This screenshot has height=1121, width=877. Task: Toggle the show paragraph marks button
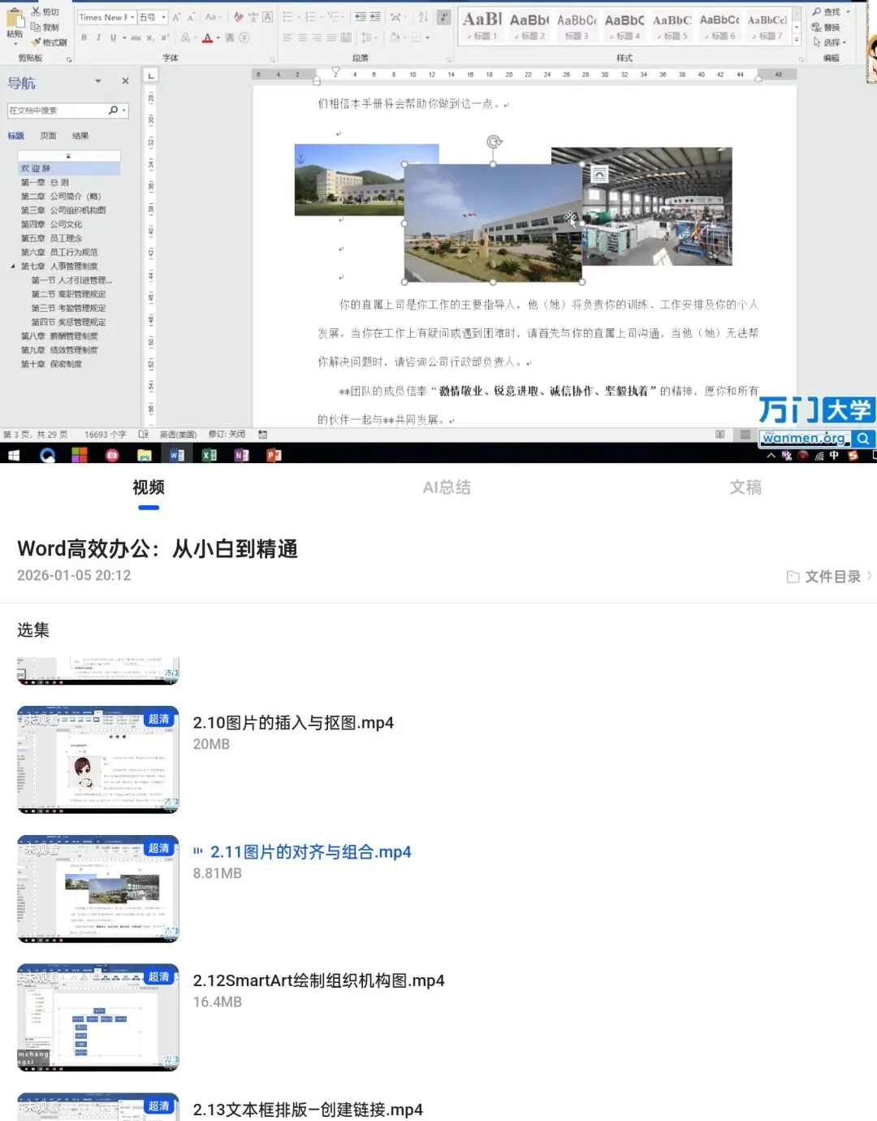443,17
